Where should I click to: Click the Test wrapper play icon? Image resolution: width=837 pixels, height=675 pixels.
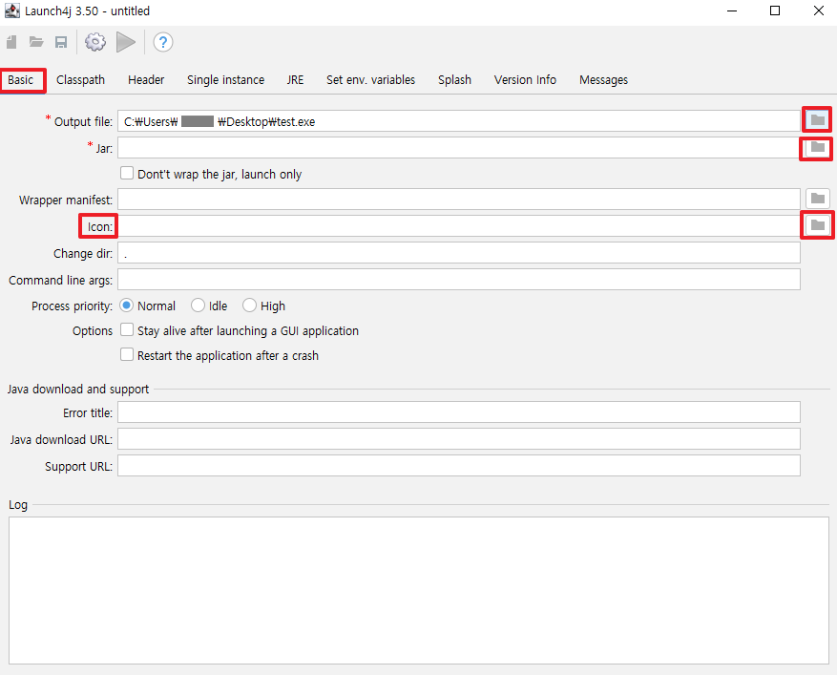click(x=126, y=42)
